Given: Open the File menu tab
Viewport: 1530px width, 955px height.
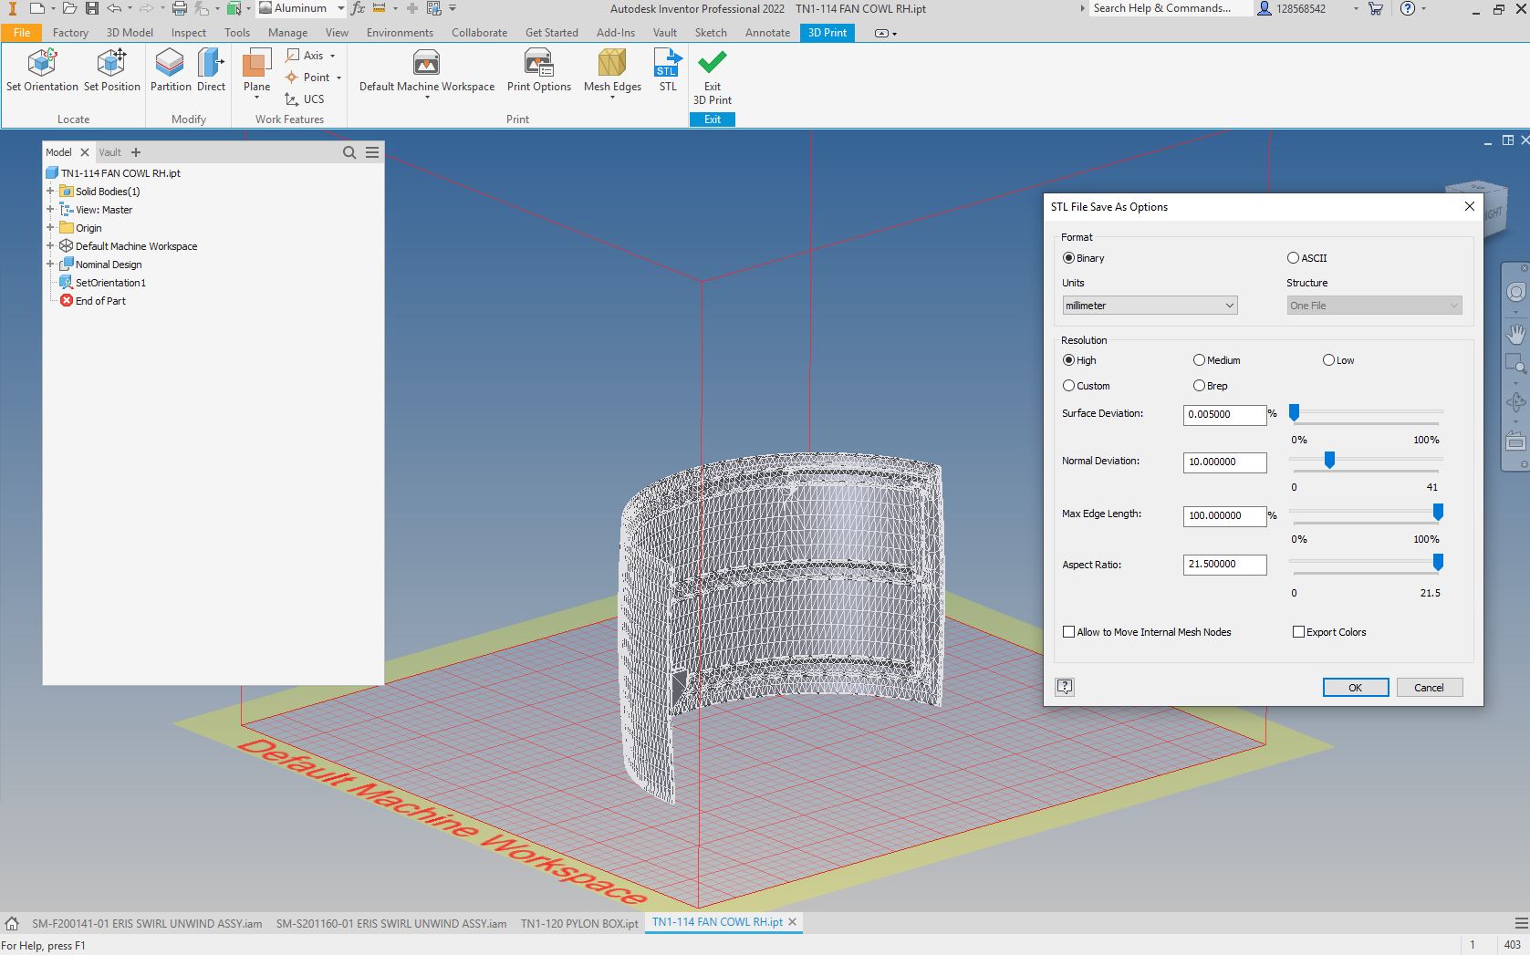Looking at the screenshot, I should point(22,32).
